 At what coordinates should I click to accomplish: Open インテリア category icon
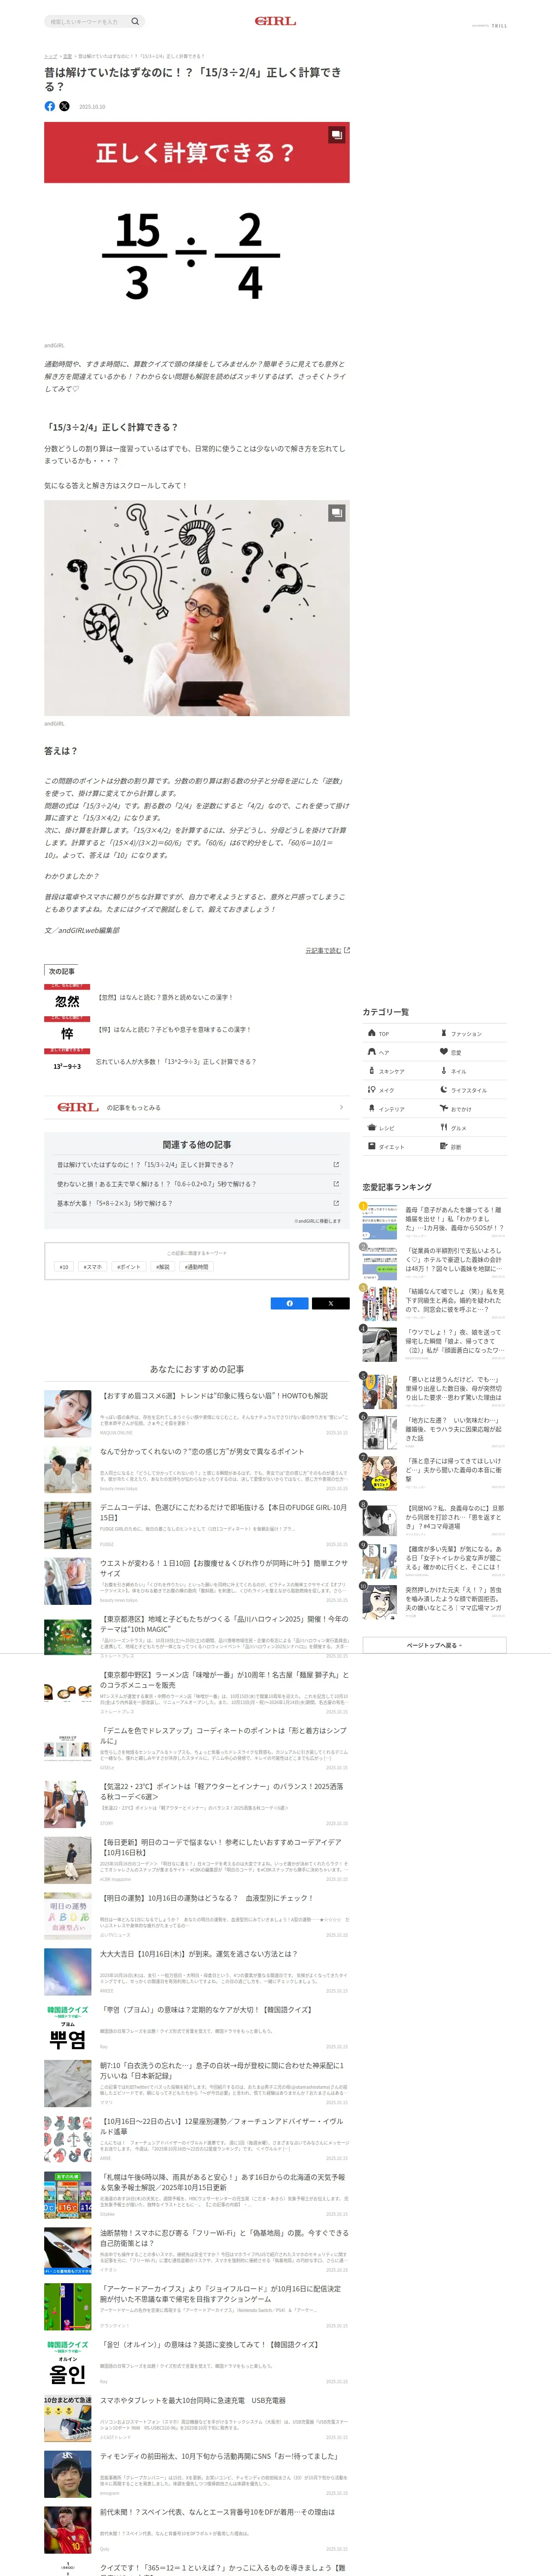tap(372, 1109)
